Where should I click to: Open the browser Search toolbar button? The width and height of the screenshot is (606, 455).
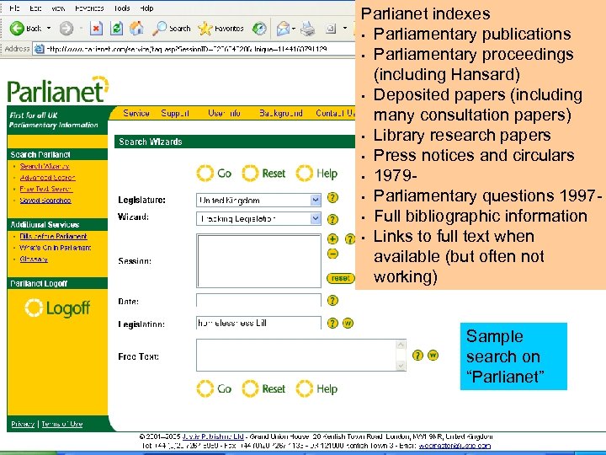tap(171, 29)
